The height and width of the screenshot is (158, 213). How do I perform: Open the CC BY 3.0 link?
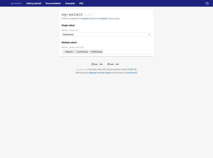pyautogui.click(x=132, y=69)
